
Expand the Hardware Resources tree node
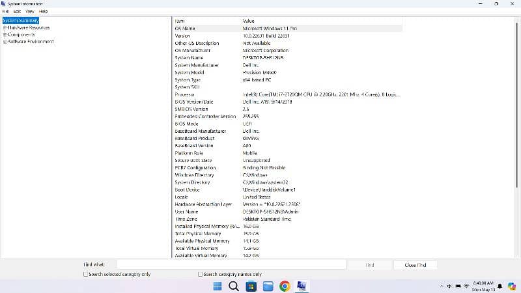point(5,28)
